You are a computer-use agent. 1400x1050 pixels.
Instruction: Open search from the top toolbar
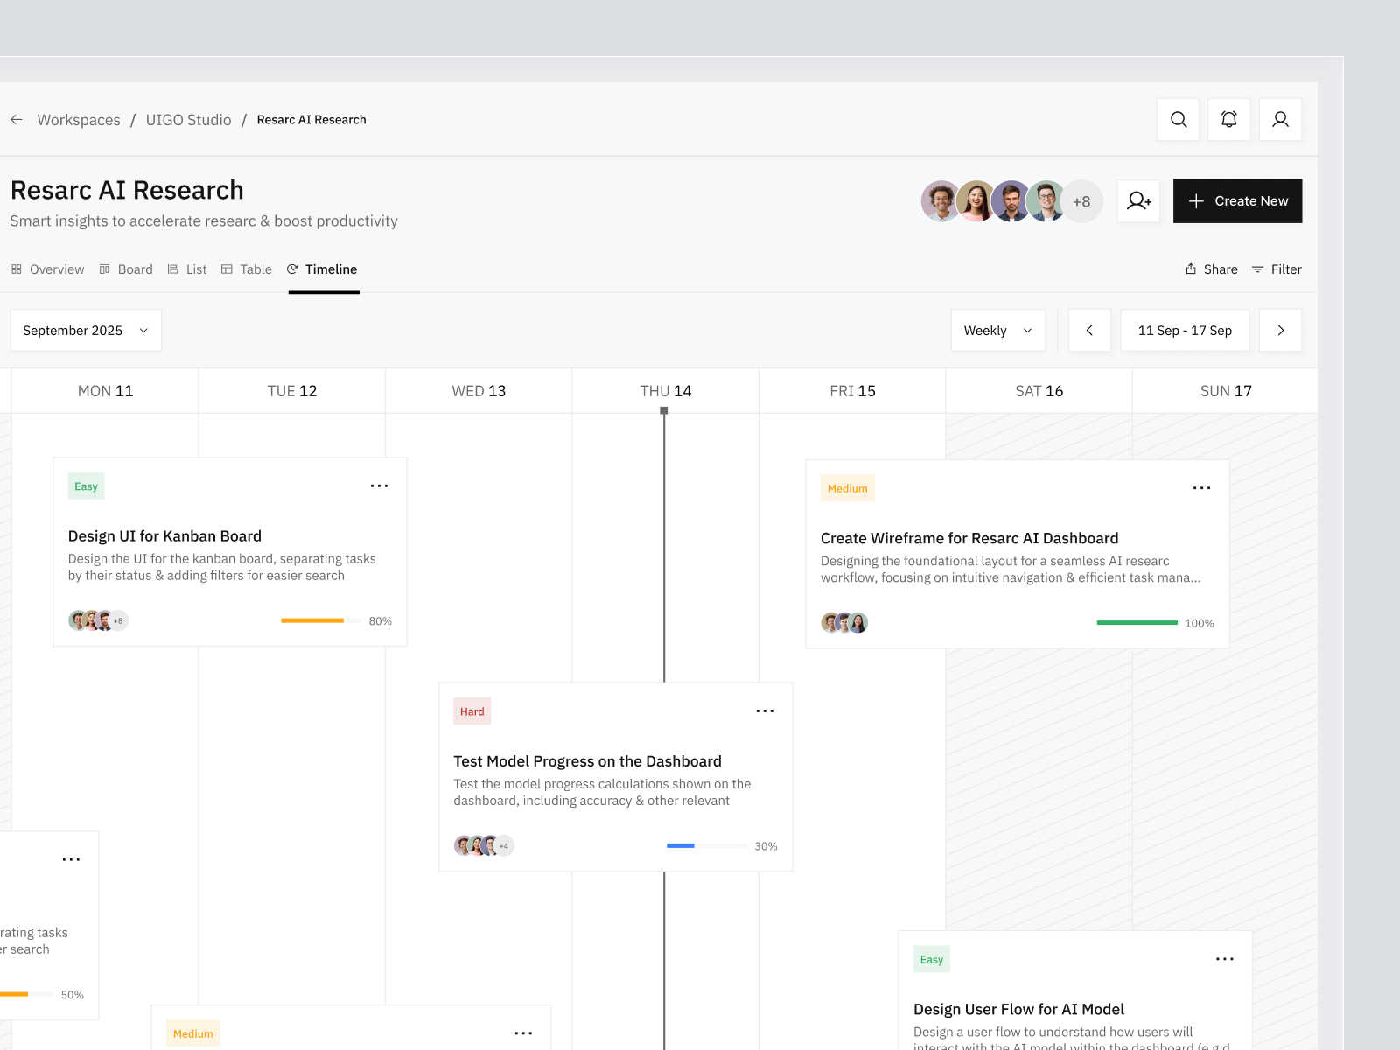coord(1178,120)
